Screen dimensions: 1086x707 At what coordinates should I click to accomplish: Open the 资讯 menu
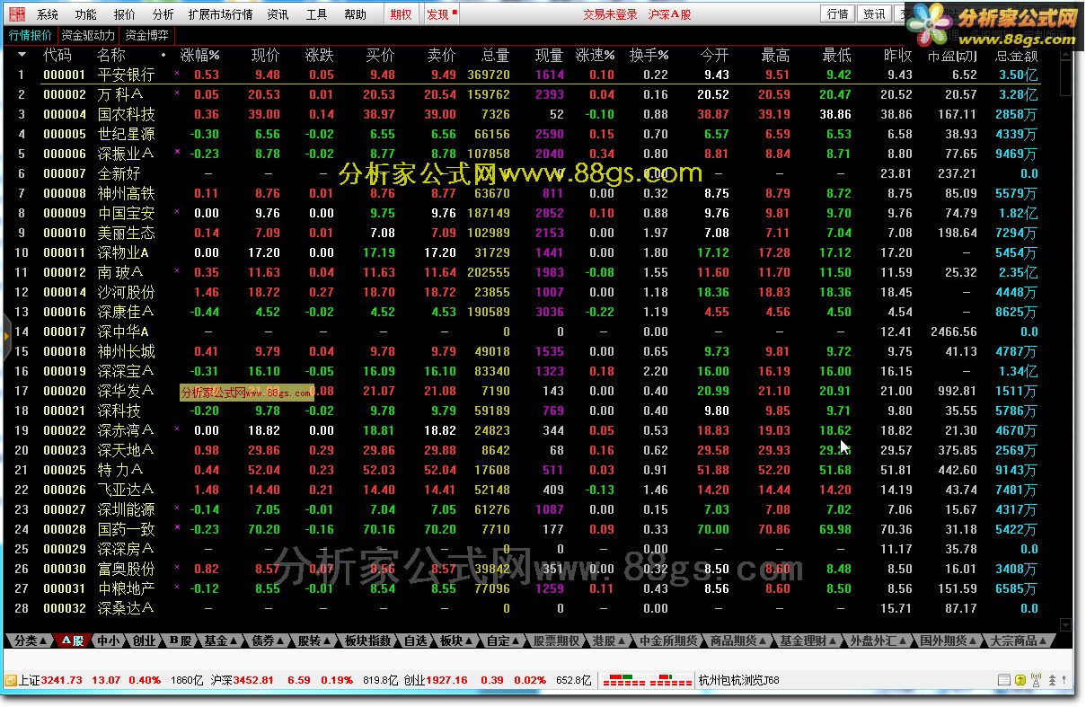[278, 14]
